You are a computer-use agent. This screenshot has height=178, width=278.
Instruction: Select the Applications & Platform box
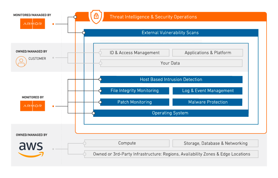[208, 53]
